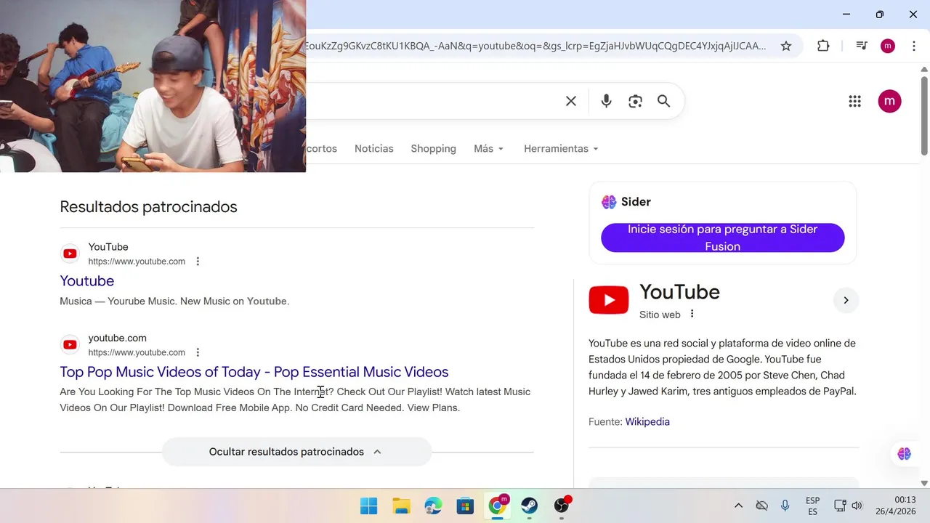Click the page vertical scrollbar thumb
This screenshot has height=523, width=930.
click(x=924, y=116)
